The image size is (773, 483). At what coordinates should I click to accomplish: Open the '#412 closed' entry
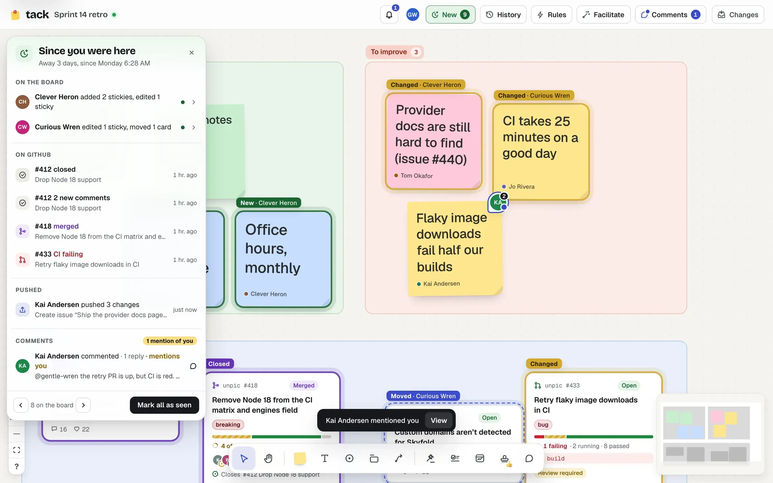(x=106, y=175)
